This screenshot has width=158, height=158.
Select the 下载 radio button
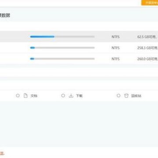63,96
